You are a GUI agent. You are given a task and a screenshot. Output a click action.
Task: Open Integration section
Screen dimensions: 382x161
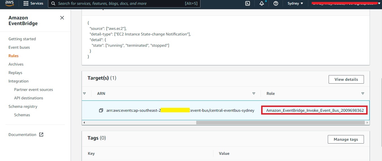(x=18, y=81)
